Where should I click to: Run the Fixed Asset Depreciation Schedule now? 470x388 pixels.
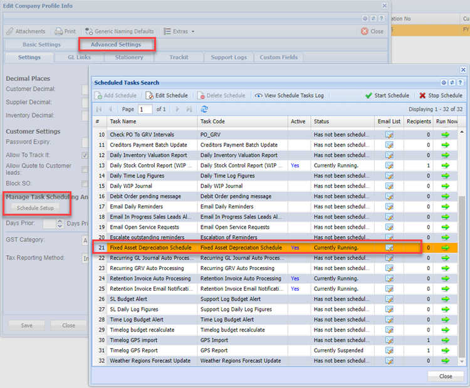click(446, 248)
